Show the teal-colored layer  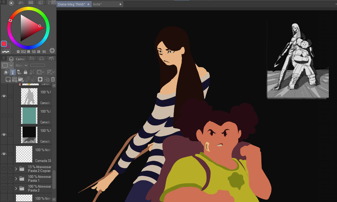[4, 116]
